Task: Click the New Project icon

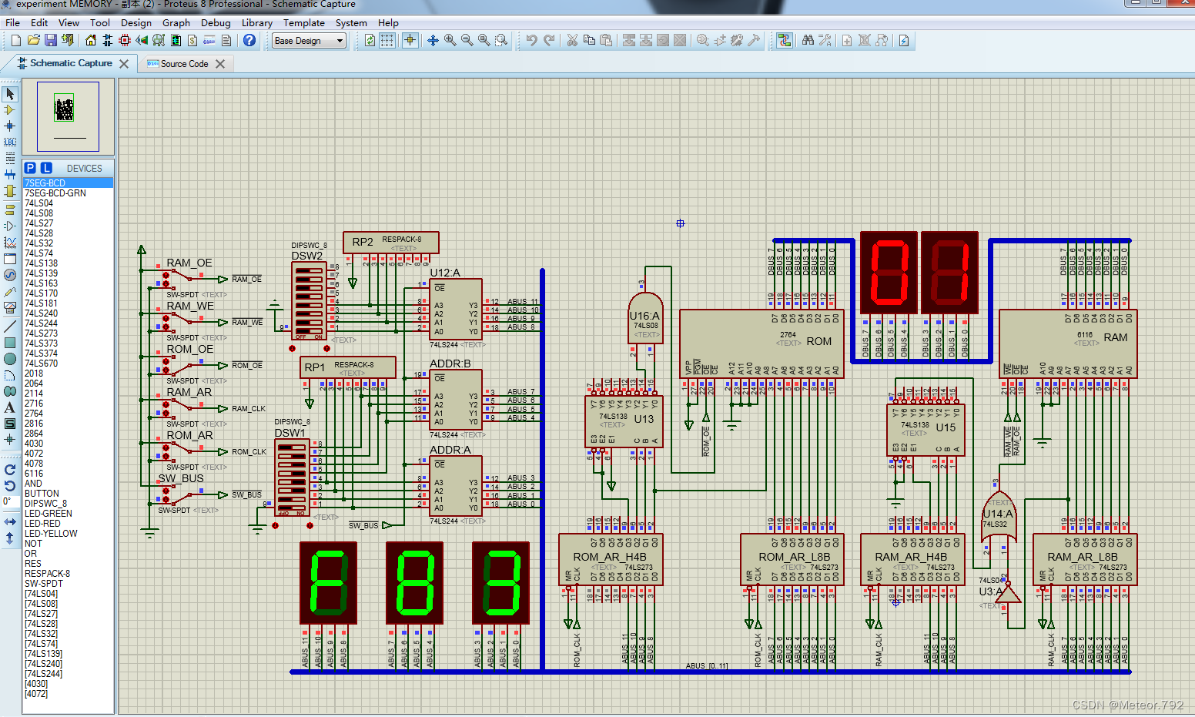Action: pyautogui.click(x=15, y=40)
